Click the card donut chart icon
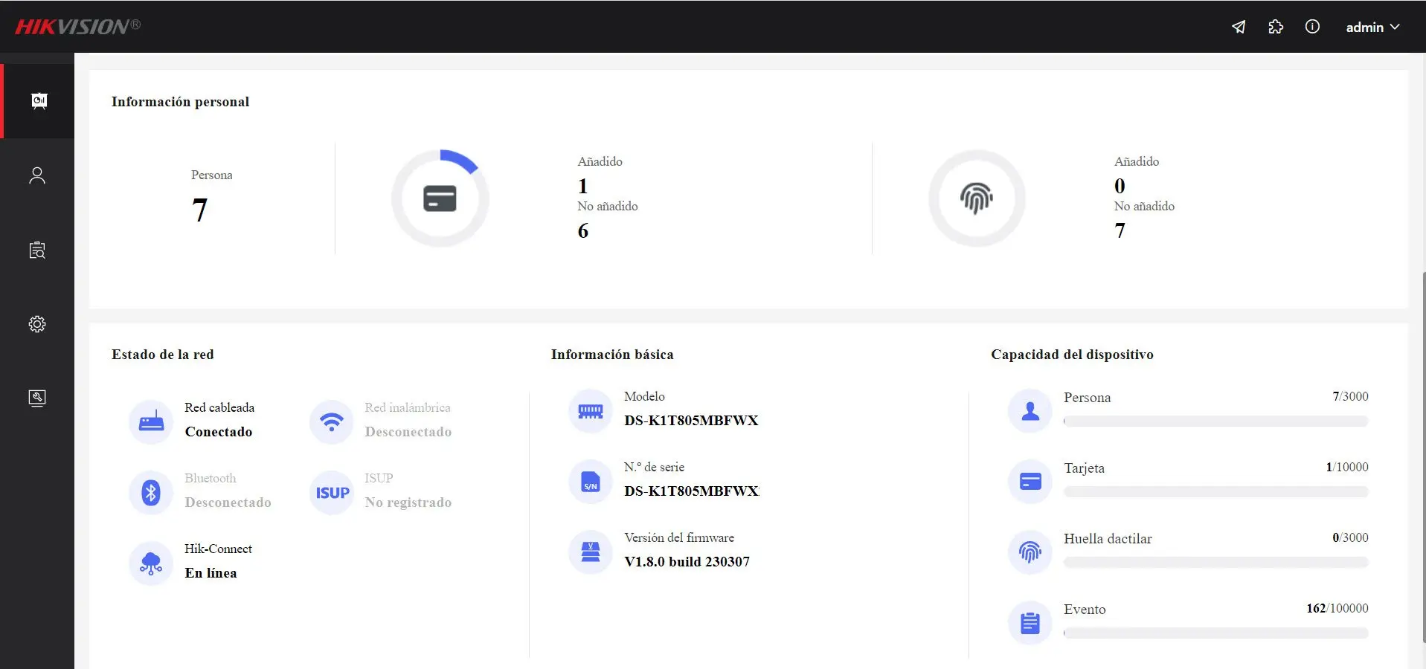This screenshot has width=1426, height=669. tap(440, 198)
